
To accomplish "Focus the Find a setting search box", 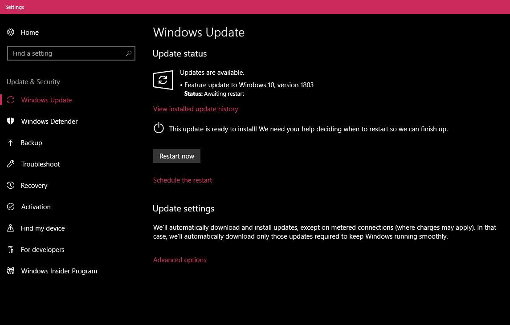I will click(x=71, y=53).
